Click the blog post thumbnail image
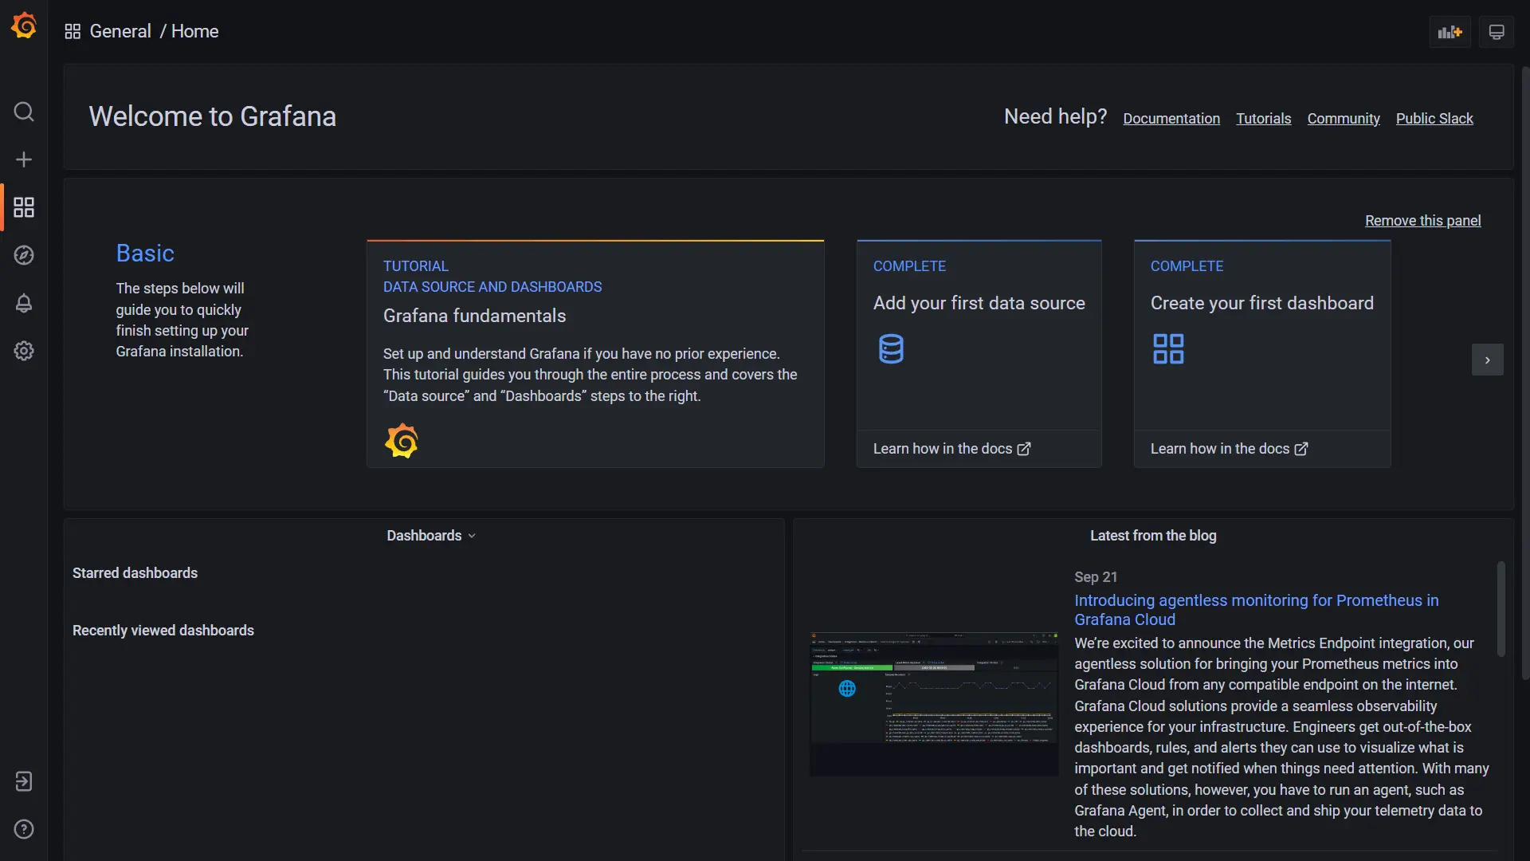 [x=934, y=704]
